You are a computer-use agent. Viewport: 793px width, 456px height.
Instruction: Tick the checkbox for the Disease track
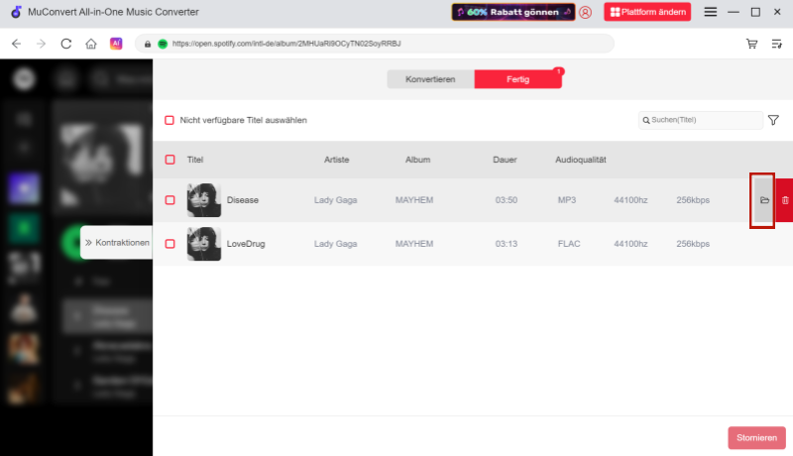click(170, 200)
